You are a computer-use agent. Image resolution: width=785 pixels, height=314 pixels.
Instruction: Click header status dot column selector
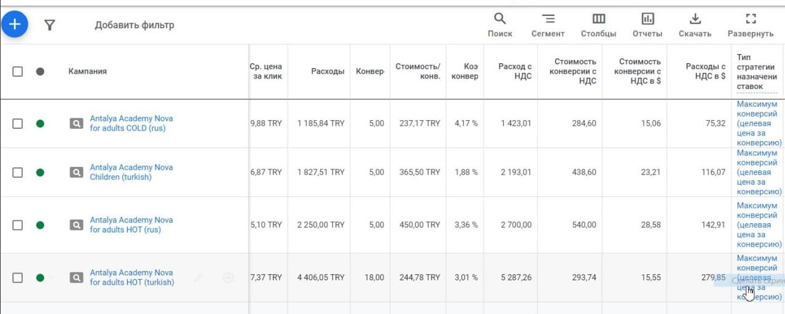click(x=40, y=71)
